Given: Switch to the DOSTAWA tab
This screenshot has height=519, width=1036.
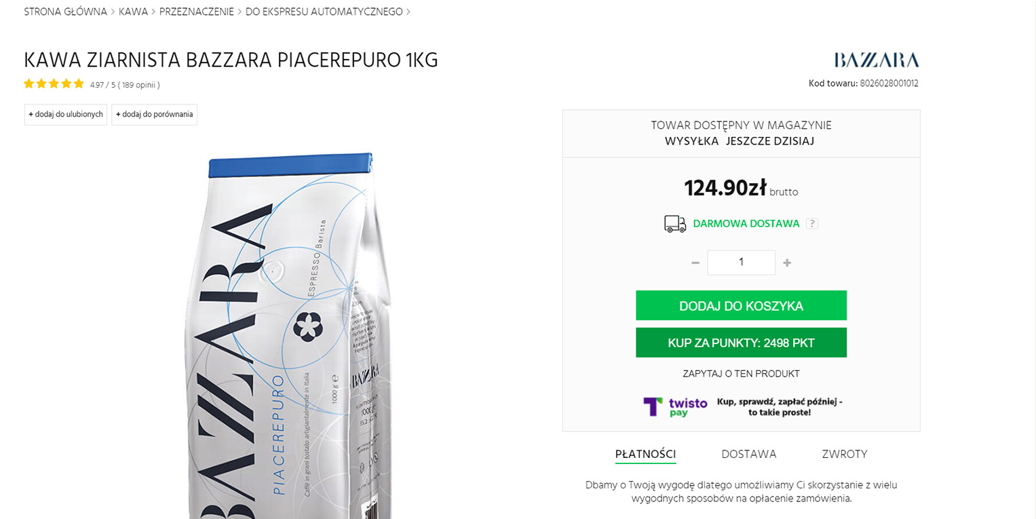Looking at the screenshot, I should coord(749,454).
